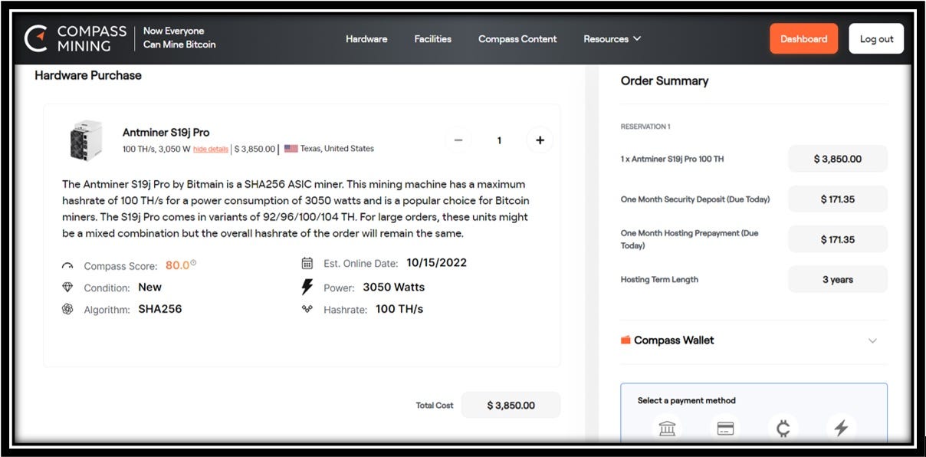Click the quantity value 1
Screen dimensions: 926x457
499,140
